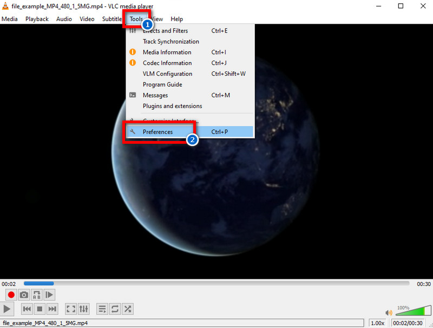Image resolution: width=433 pixels, height=328 pixels.
Task: Open Plugins and extensions
Action: [190, 106]
